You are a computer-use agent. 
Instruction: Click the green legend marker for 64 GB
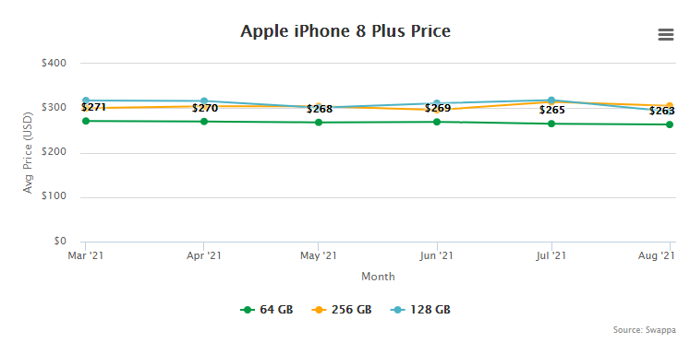[248, 310]
